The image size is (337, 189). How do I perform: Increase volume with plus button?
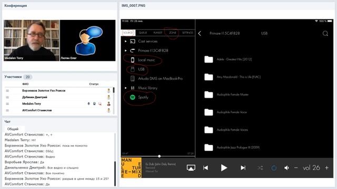326,168
